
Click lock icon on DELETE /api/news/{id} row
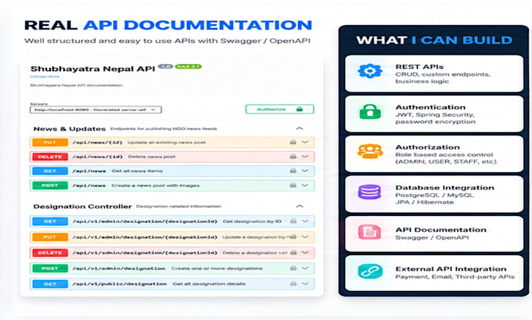pos(293,156)
